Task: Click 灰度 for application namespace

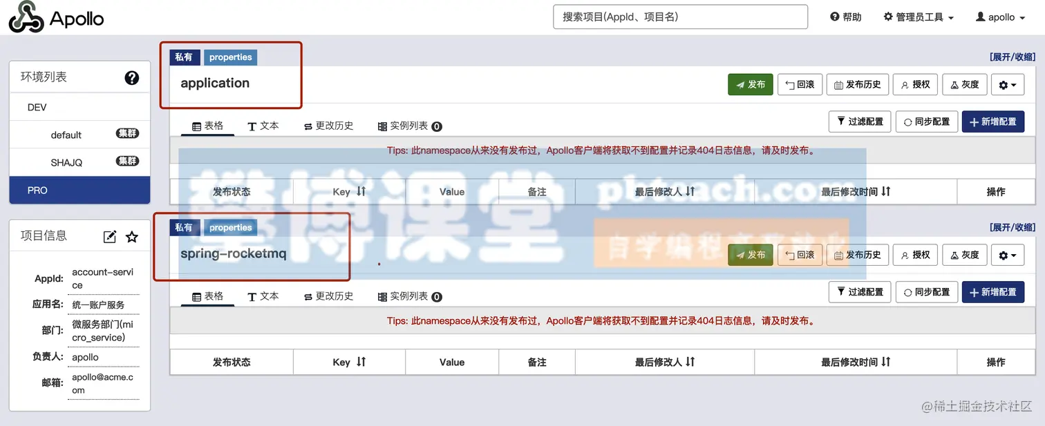Action: [964, 84]
